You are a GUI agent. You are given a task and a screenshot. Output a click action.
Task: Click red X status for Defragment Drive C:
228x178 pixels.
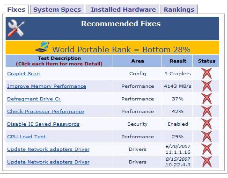206,99
